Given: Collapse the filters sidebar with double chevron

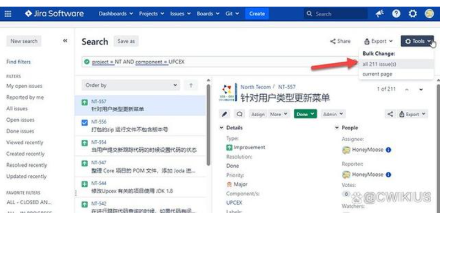Looking at the screenshot, I should tap(65, 41).
